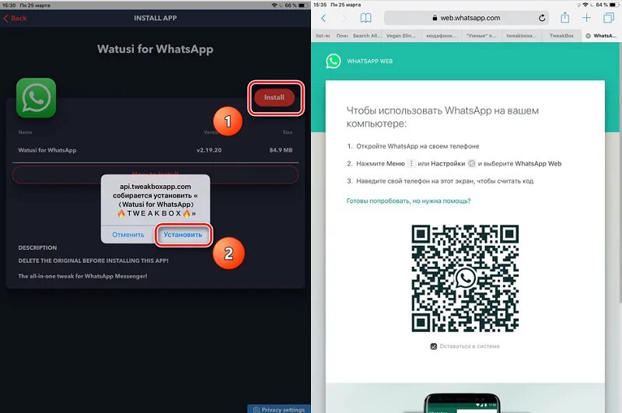
Task: Tap the menu dots icon in step 2
Action: coord(411,163)
